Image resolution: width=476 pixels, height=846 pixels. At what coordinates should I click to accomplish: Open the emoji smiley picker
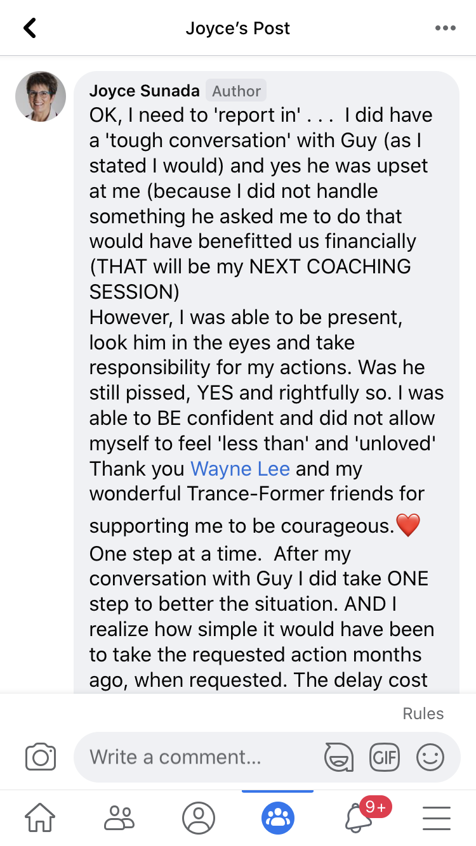tap(430, 757)
